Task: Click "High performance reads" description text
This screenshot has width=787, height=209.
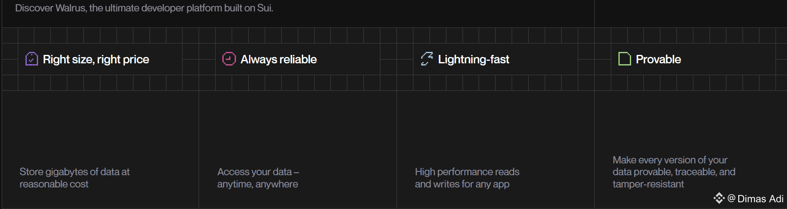Action: coord(467,172)
